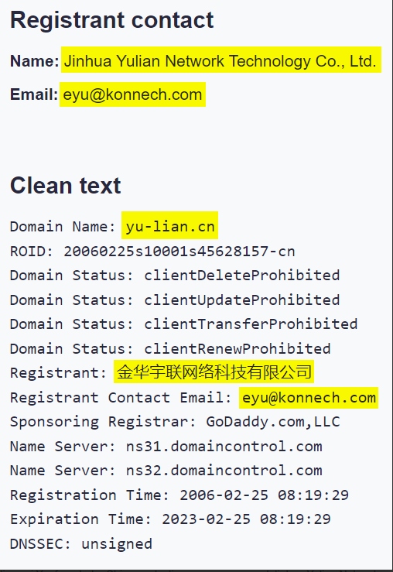This screenshot has height=572, width=393.
Task: Click the Expiration Time 2023-02-25 line
Action: click(170, 519)
